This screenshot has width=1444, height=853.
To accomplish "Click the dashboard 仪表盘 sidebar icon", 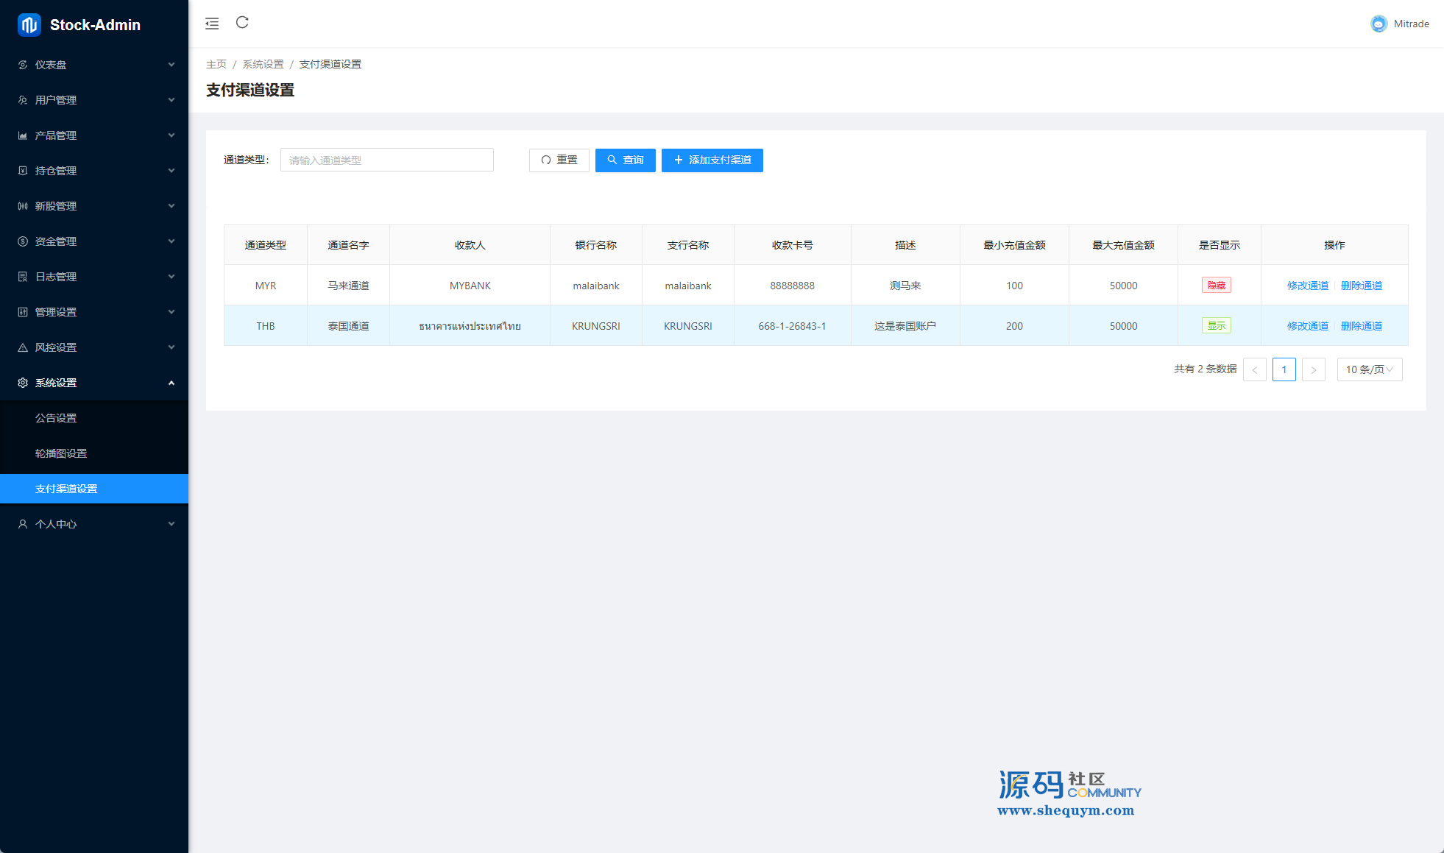I will click(x=23, y=65).
